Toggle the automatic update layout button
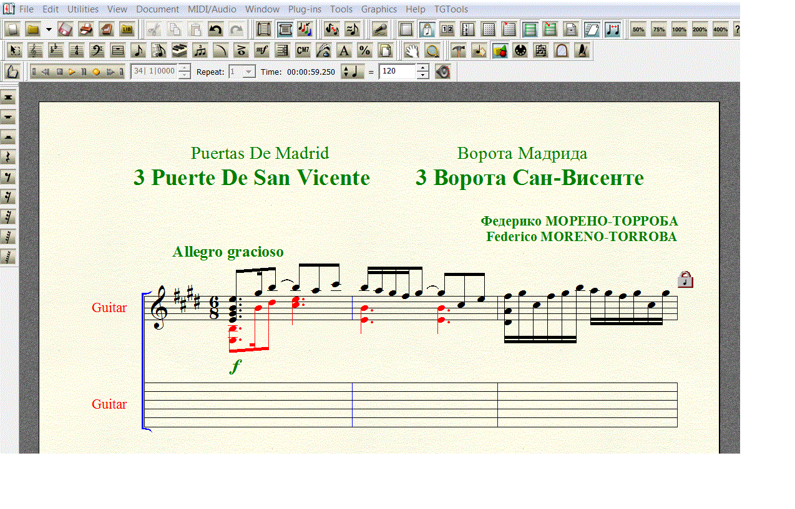Viewport: 795px width, 509px height. 592,29
